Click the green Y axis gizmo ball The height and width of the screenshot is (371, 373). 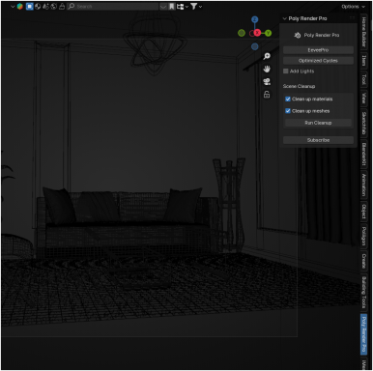pos(268,33)
